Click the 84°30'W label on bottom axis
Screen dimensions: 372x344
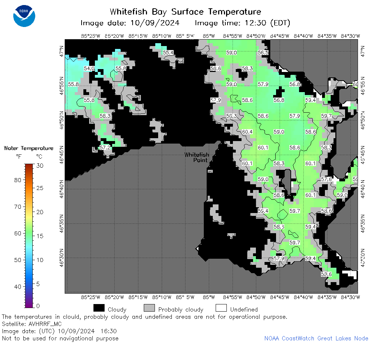(350, 297)
